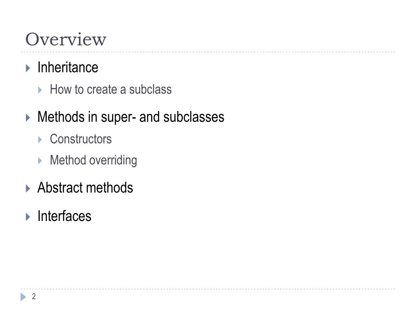Click Methods in super- and subclasses text
Viewport: 416px width, 312px height.
[131, 117]
